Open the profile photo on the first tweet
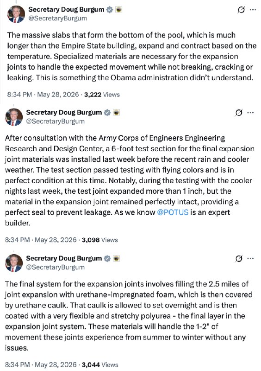The height and width of the screenshot is (371, 261). click(x=16, y=14)
